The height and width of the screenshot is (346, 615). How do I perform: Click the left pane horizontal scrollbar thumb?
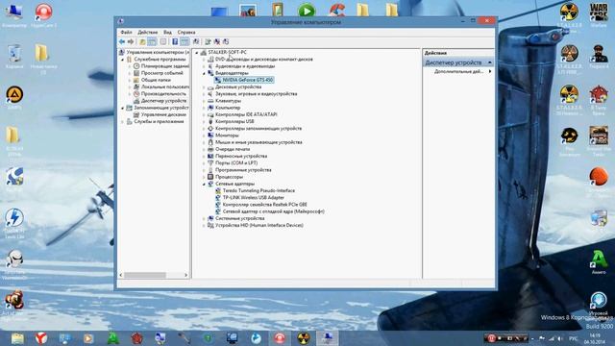tap(145, 276)
